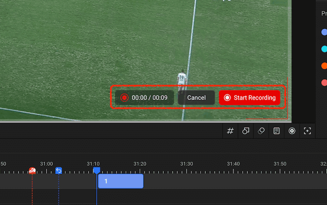Viewport: 327px width, 205px height.
Task: Click the 00:00 / 00:09 recording timer
Action: pyautogui.click(x=144, y=97)
